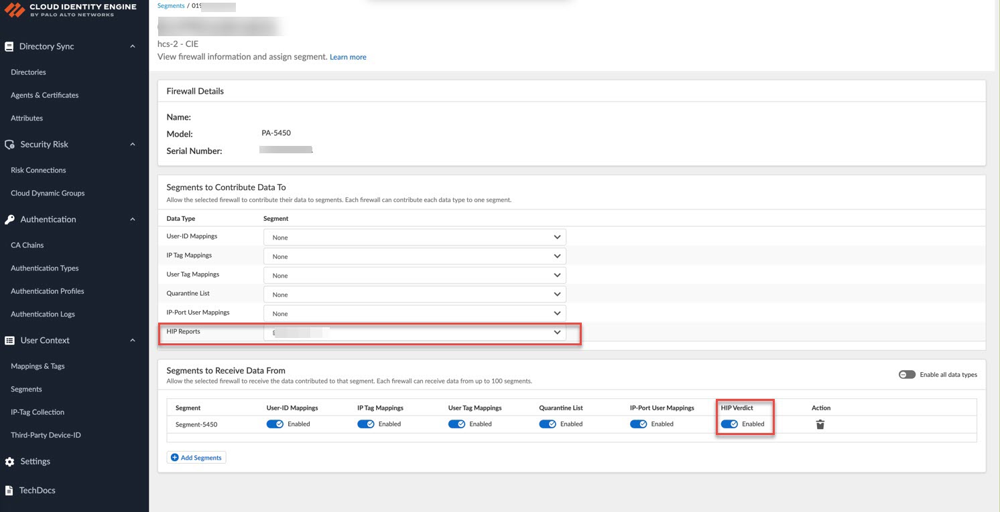Toggle HIP Verdict for Segment-5450
This screenshot has height=512, width=1000.
pyautogui.click(x=729, y=424)
